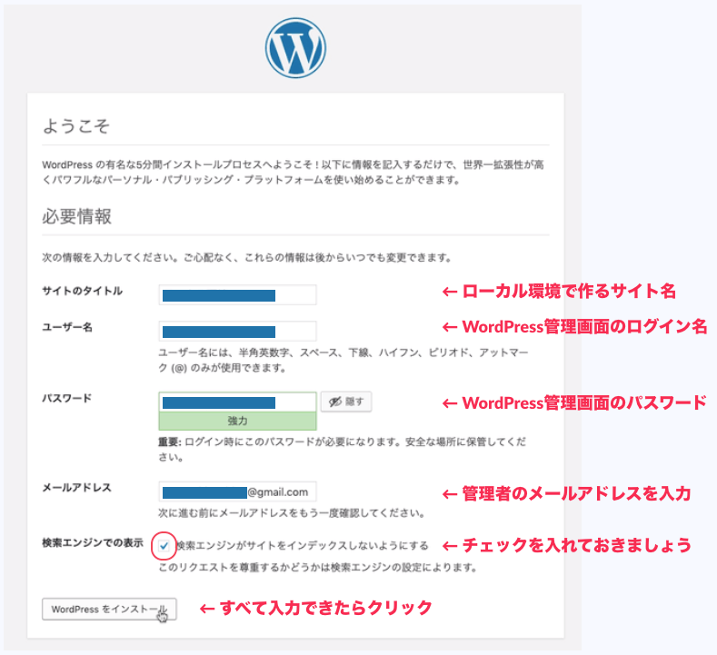The width and height of the screenshot is (717, 655).
Task: Click the site title input field
Action: tap(237, 295)
